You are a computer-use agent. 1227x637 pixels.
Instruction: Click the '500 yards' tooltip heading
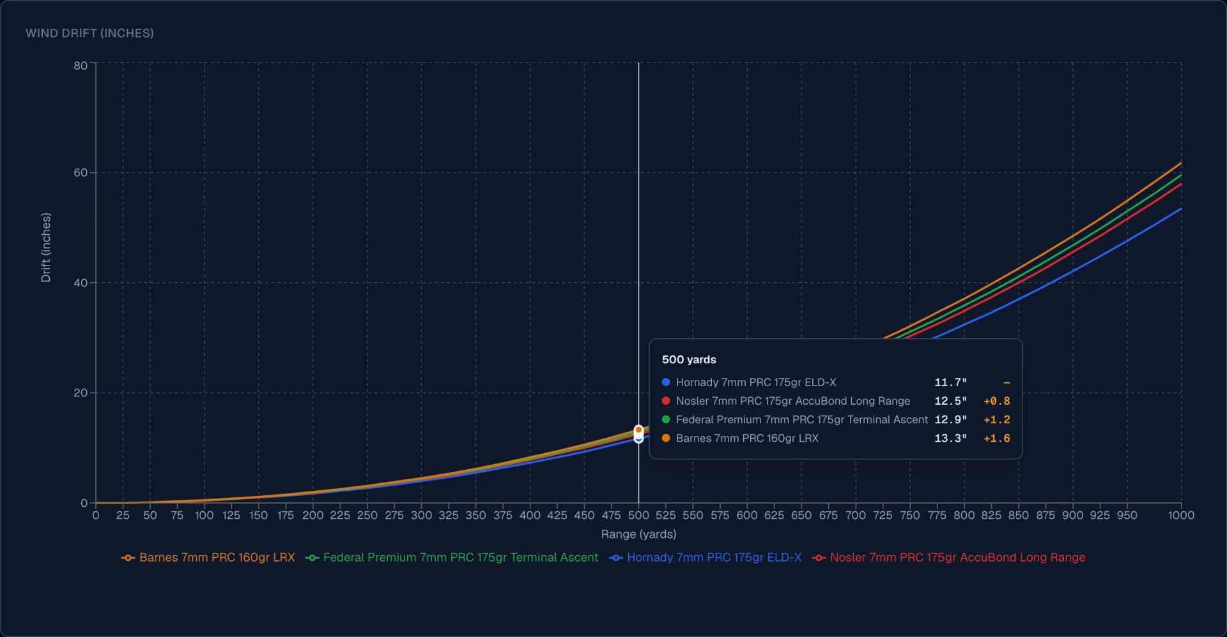[689, 359]
